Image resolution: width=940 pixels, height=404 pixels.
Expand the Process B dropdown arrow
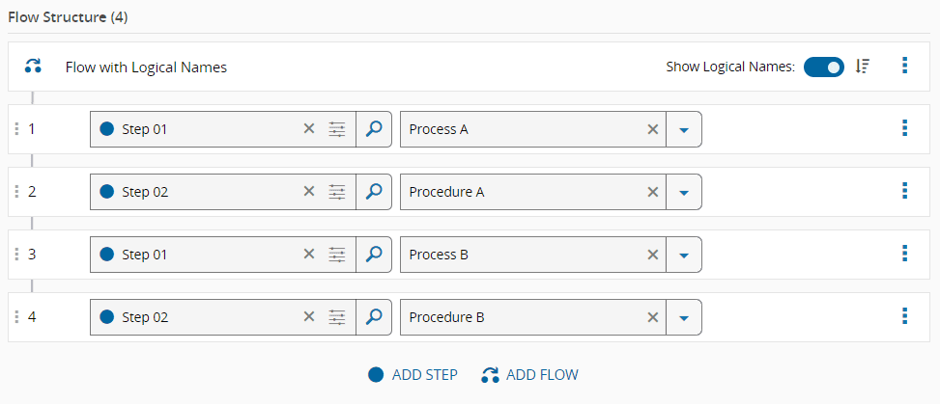(683, 255)
